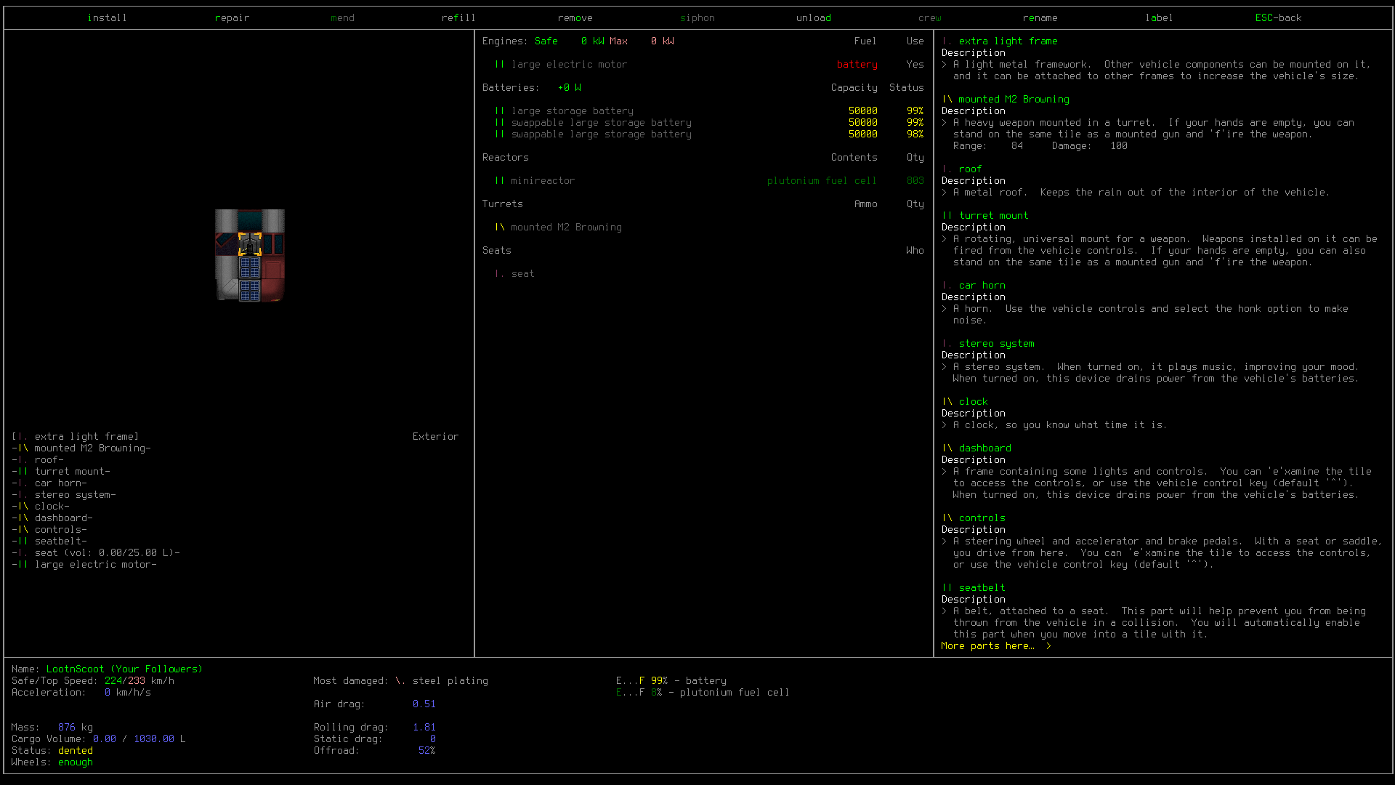This screenshot has width=1395, height=785.
Task: Click the red battery fuel label
Action: [857, 65]
